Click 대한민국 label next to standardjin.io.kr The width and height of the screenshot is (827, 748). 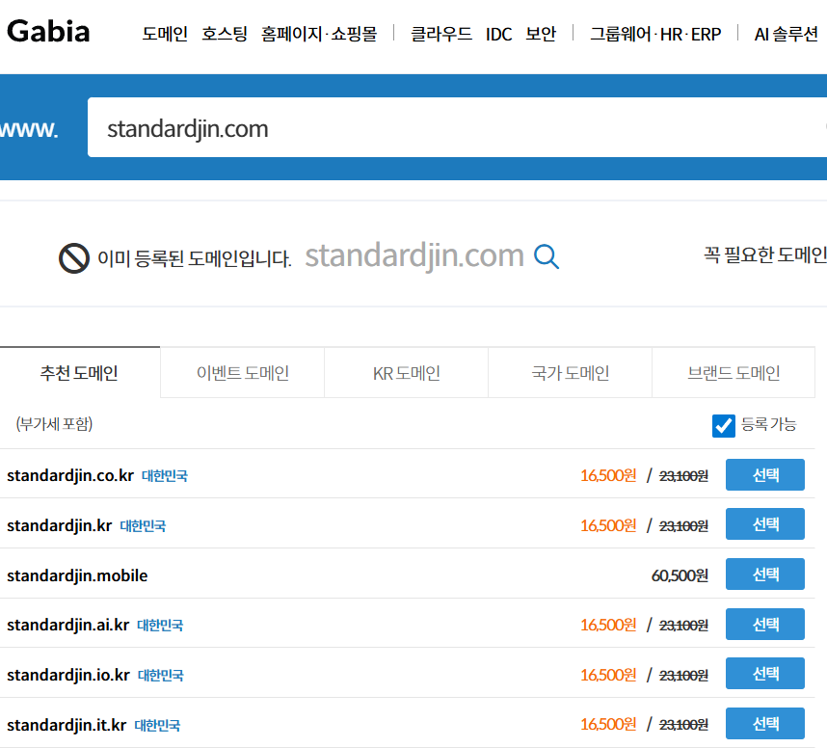point(160,675)
